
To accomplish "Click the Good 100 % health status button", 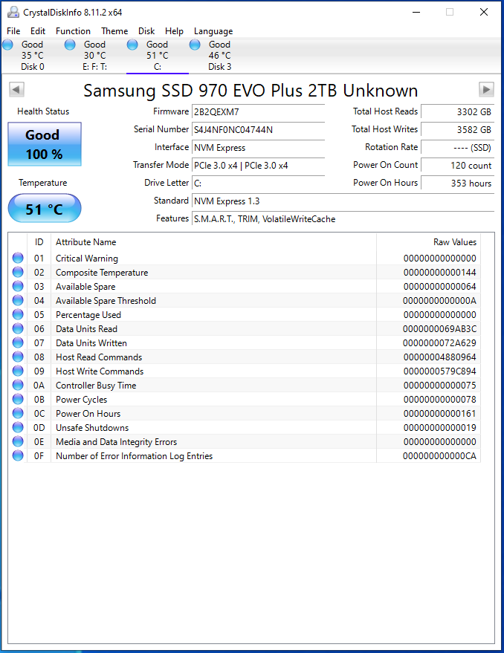I will [45, 144].
